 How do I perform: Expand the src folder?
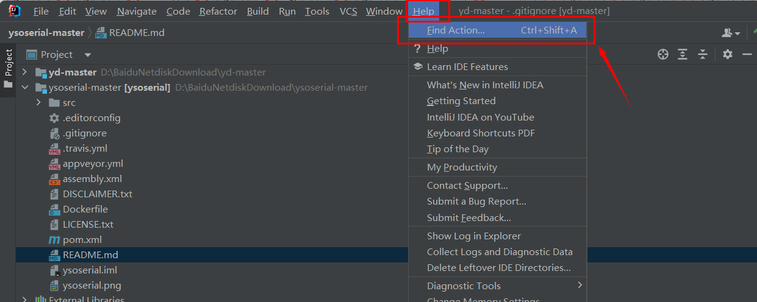[x=39, y=103]
